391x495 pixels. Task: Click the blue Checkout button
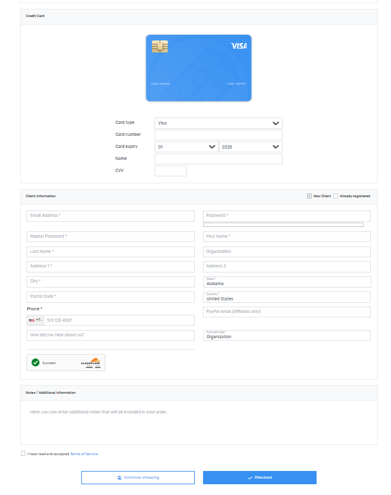260,478
